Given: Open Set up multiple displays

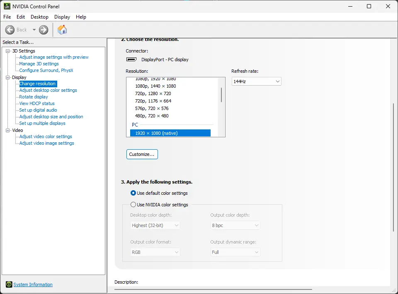Looking at the screenshot, I should coord(42,123).
